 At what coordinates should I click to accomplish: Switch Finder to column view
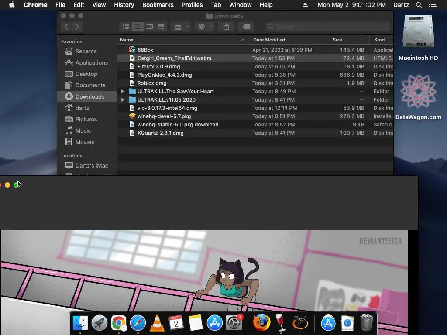pos(149,27)
